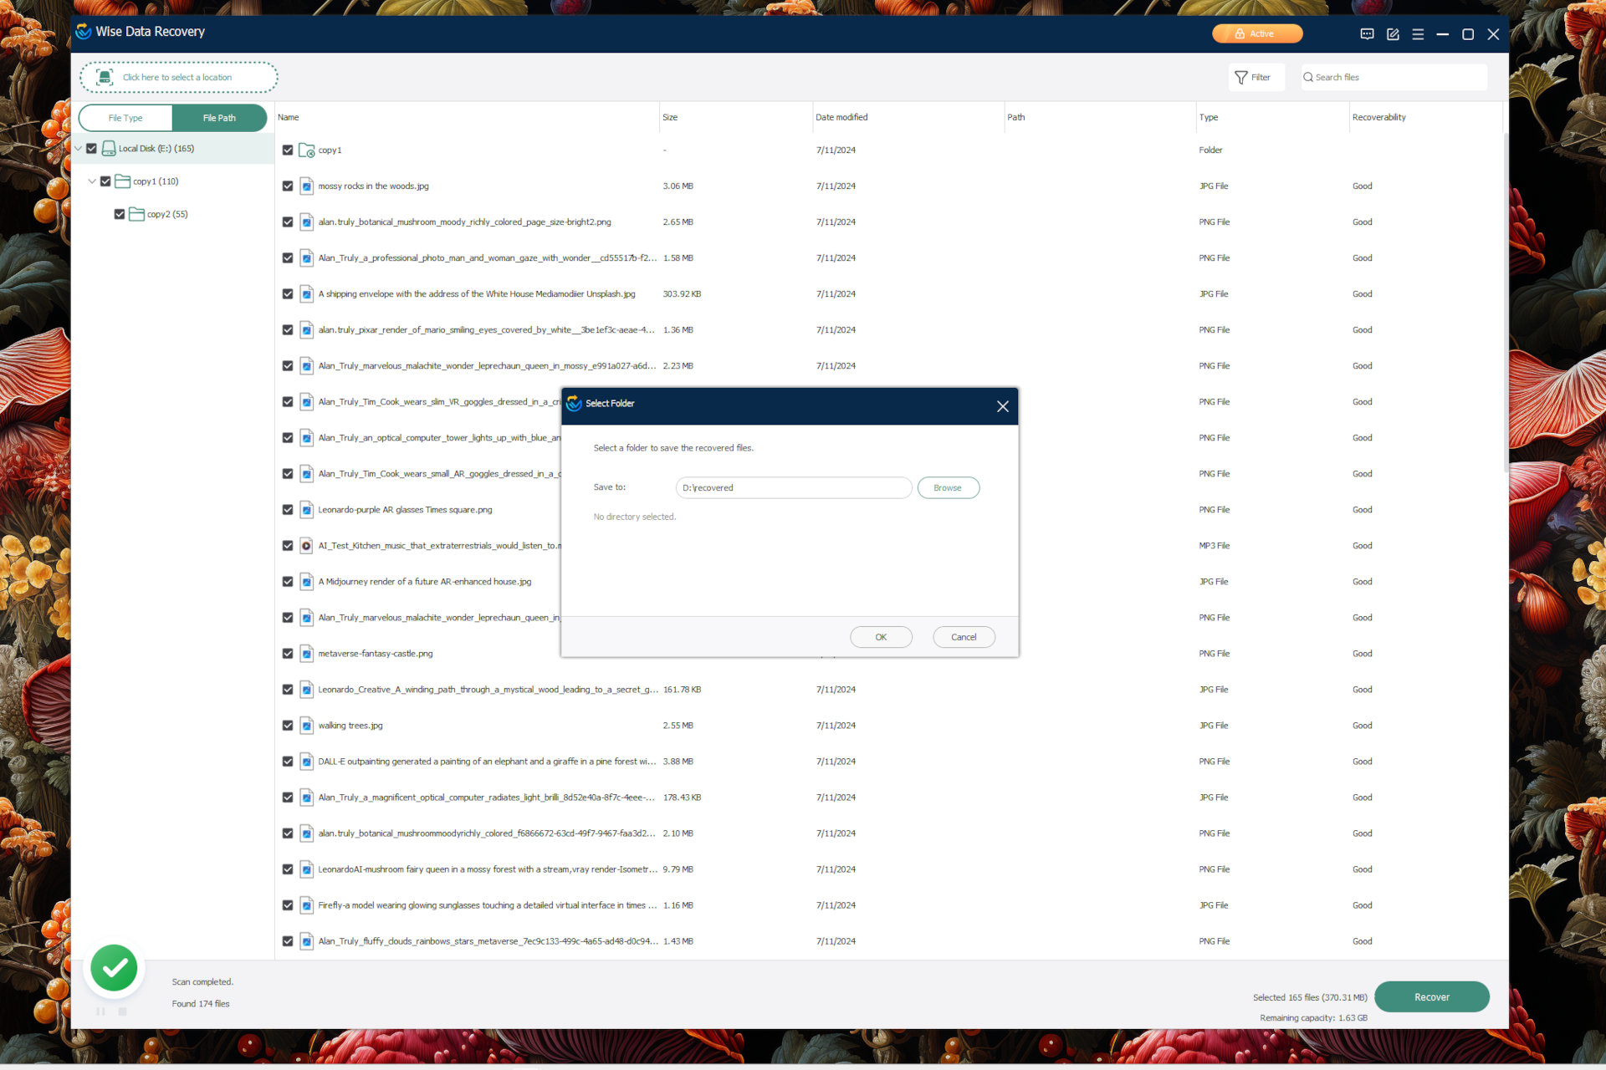
Task: Click the menu hamburger icon top right
Action: coord(1419,33)
